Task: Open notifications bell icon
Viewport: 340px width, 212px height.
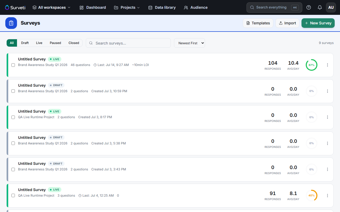Action: coord(320,7)
